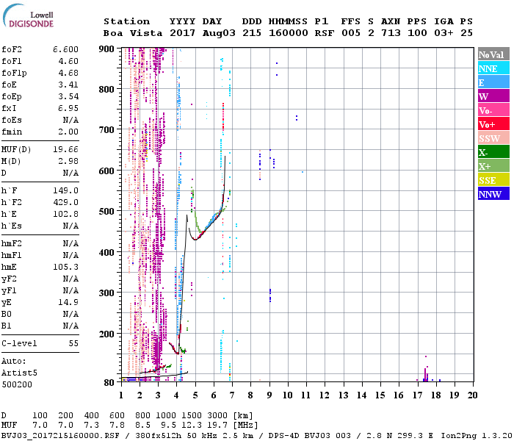Viewport: 514px width, 441px height.
Task: Click the h`E value 102.8
Action: [x=65, y=215]
